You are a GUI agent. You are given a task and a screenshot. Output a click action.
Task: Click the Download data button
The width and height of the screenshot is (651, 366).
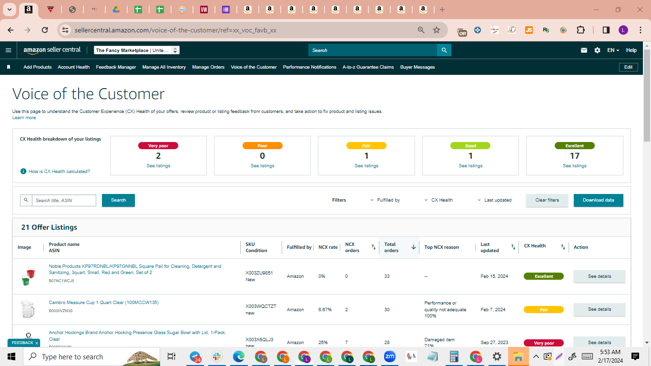599,200
